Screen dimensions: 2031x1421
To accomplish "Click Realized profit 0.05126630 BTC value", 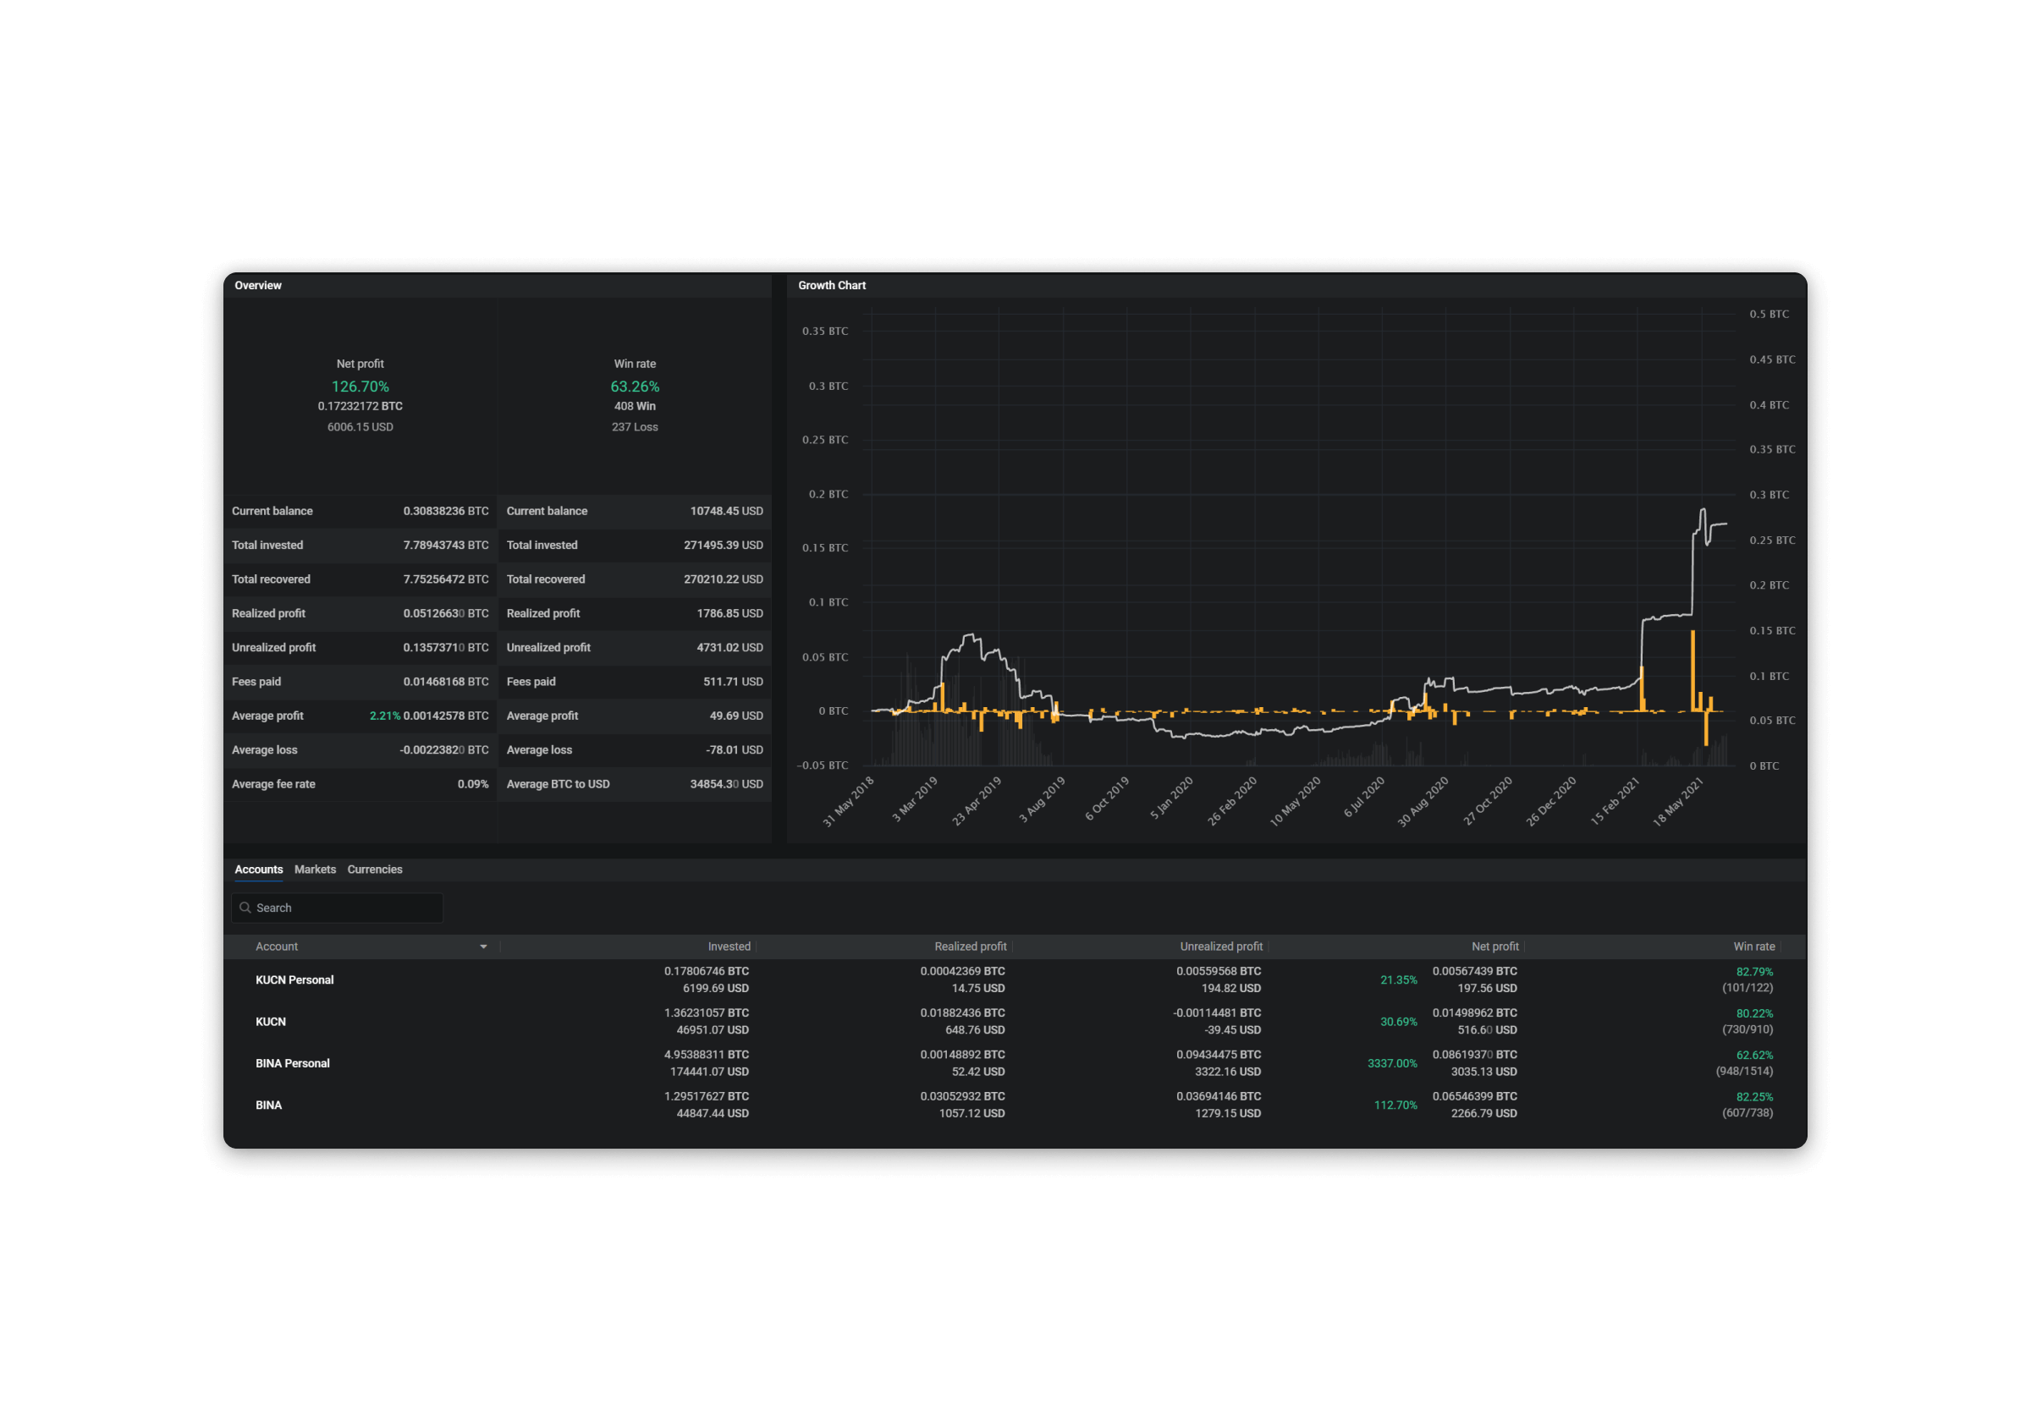I will pyautogui.click(x=446, y=612).
